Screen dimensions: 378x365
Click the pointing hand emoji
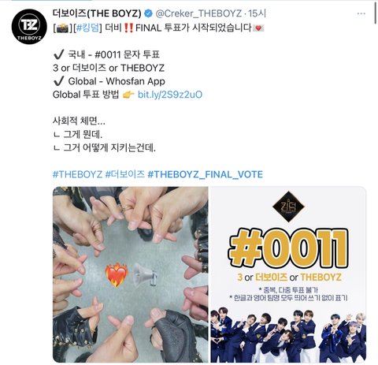click(128, 95)
